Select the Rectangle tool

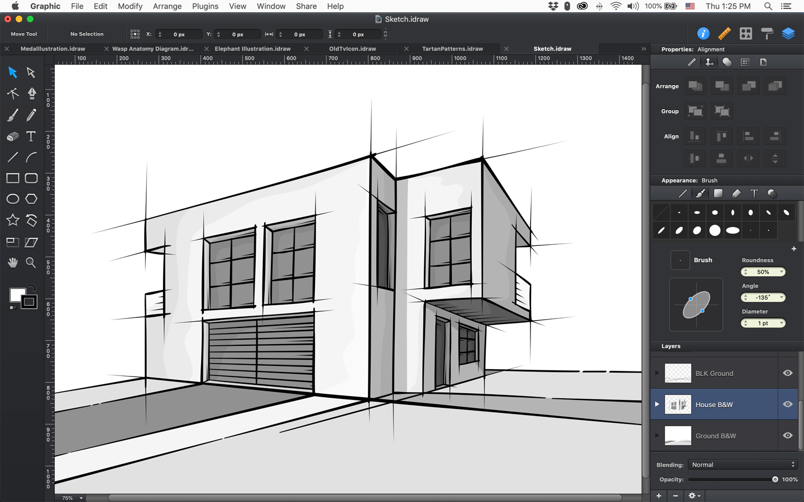(12, 178)
